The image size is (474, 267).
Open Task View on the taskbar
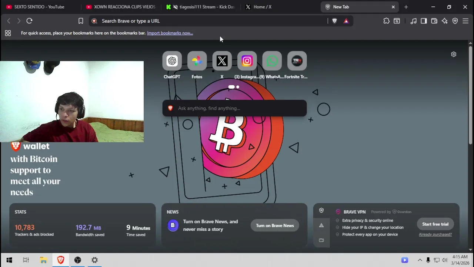(26, 260)
